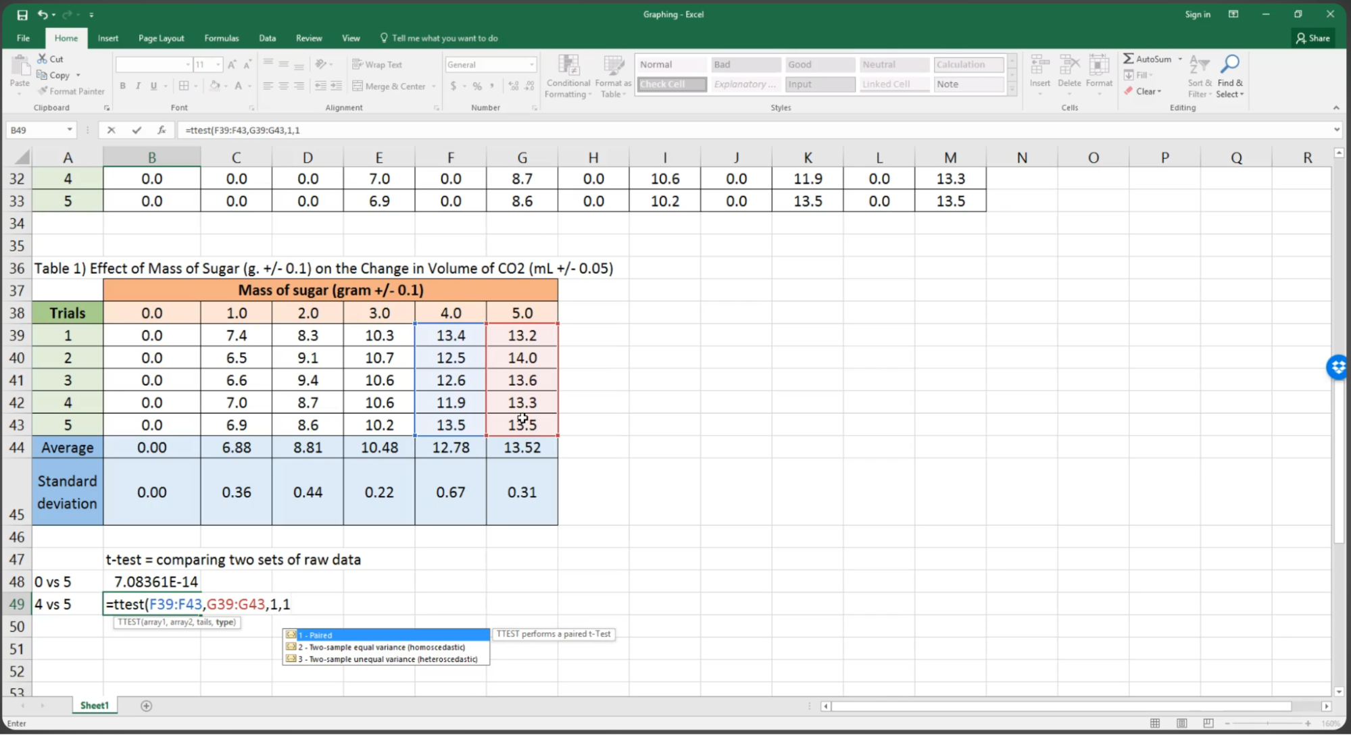Expand the Name Box dropdown arrow

(69, 130)
